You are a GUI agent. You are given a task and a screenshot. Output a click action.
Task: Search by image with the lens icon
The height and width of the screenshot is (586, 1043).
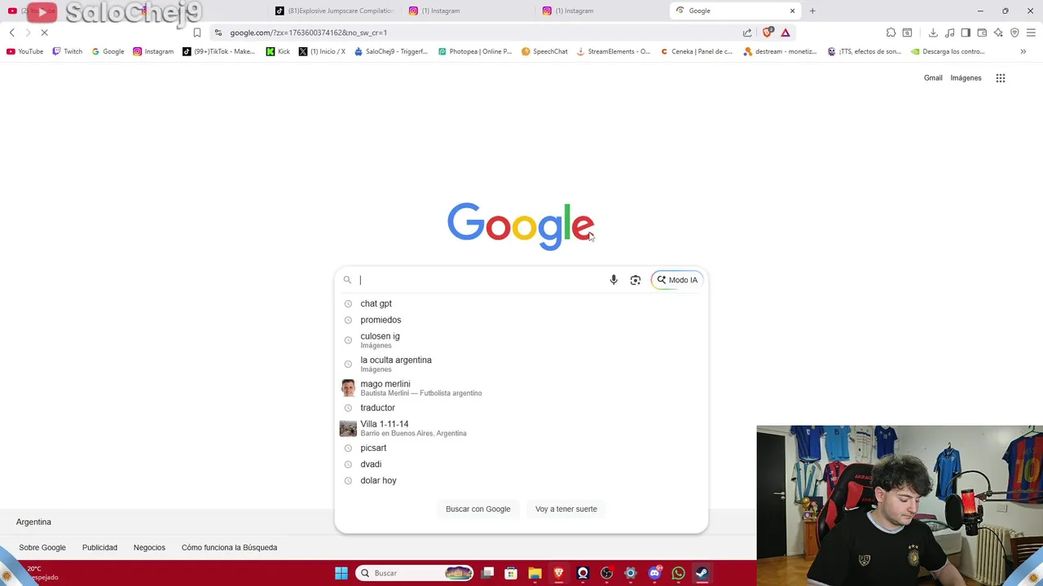tap(636, 280)
